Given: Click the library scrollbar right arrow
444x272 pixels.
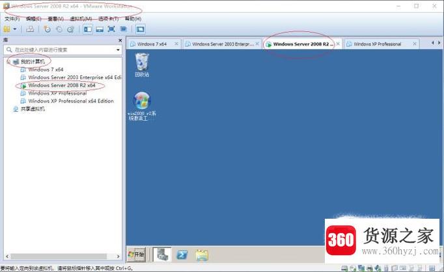Looking at the screenshot, I should (118, 256).
